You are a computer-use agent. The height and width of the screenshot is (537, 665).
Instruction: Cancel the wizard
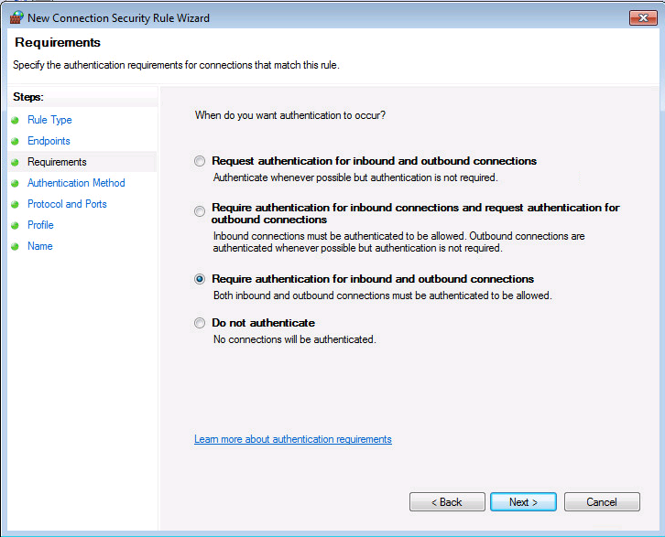click(602, 502)
